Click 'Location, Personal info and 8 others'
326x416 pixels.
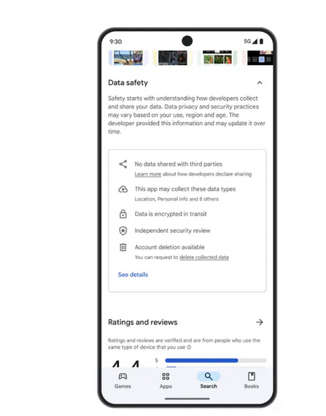[176, 199]
